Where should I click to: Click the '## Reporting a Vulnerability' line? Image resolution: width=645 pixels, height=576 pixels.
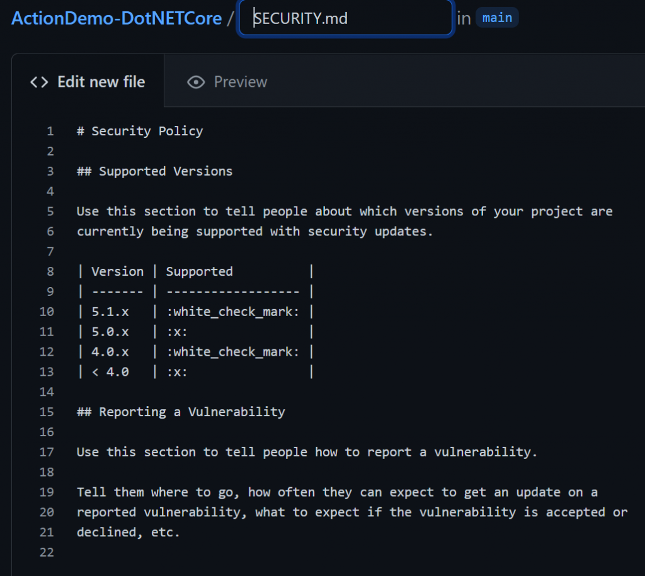pyautogui.click(x=181, y=412)
